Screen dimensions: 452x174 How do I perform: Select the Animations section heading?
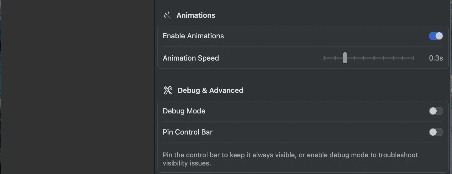click(x=196, y=15)
